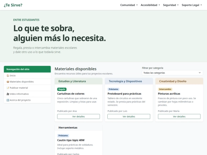Screen dimensions: 207x155
Task: Open the Accesibilidad dropdown menu
Action: tap(150, 5)
